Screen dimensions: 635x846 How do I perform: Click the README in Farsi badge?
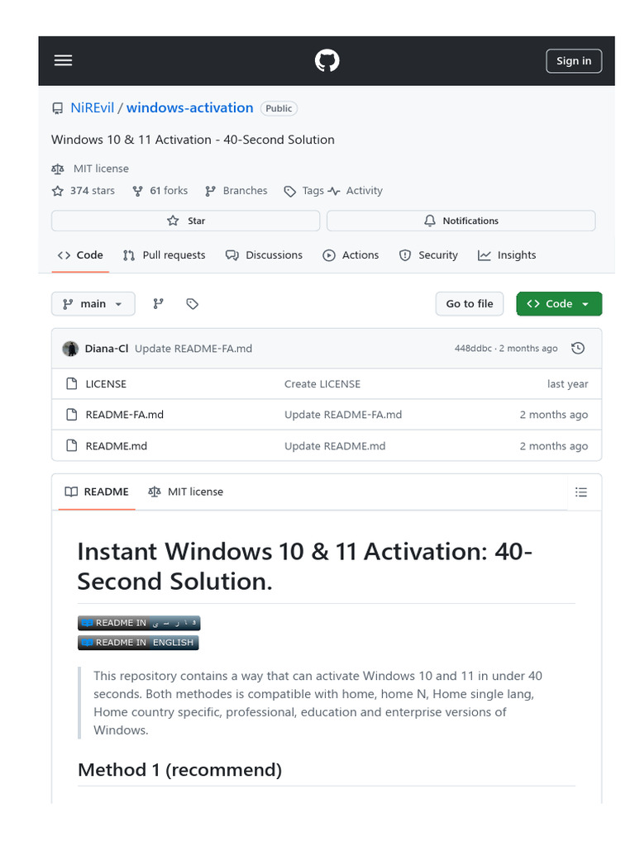point(139,623)
